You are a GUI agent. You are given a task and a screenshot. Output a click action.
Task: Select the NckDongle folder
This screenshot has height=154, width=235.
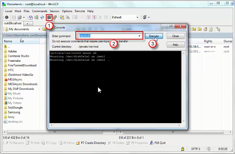(x=13, y=108)
